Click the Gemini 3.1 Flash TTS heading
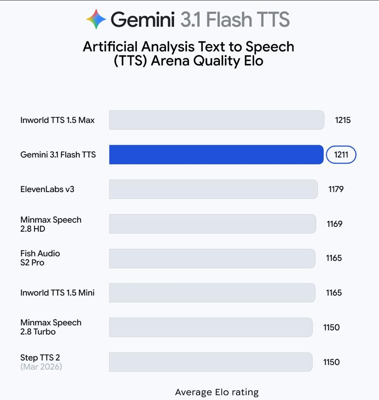Image resolution: width=379 pixels, height=400 pixels. pos(200,19)
